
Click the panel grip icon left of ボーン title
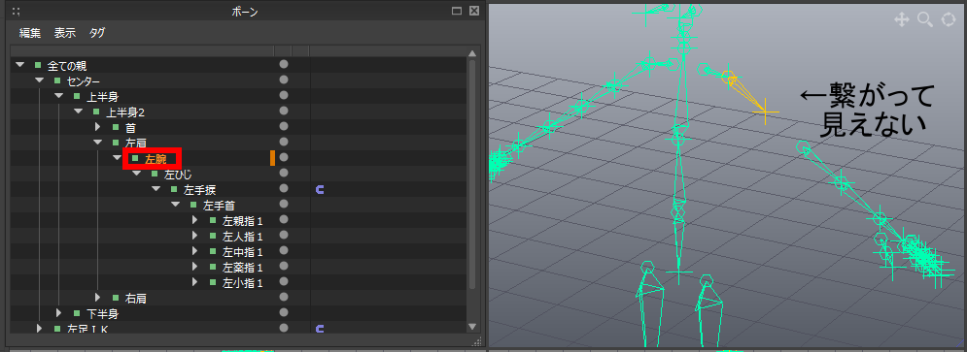[x=16, y=11]
